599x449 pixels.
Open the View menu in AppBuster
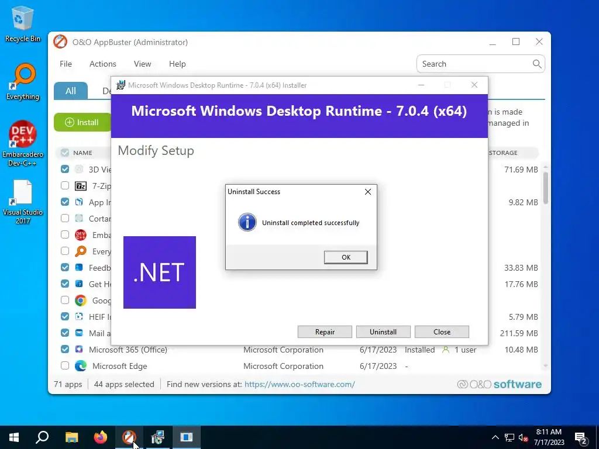click(143, 64)
